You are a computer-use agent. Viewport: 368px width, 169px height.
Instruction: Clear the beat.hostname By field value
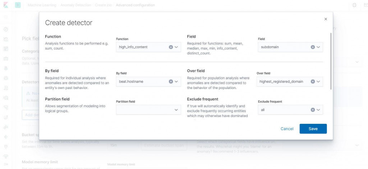pos(171,82)
